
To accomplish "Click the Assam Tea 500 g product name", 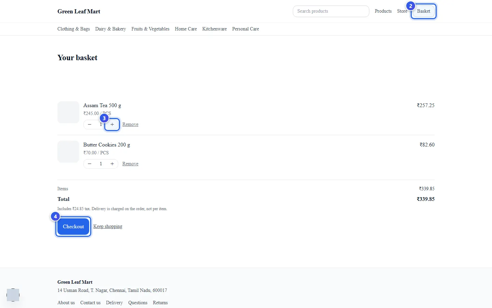I will (x=102, y=105).
